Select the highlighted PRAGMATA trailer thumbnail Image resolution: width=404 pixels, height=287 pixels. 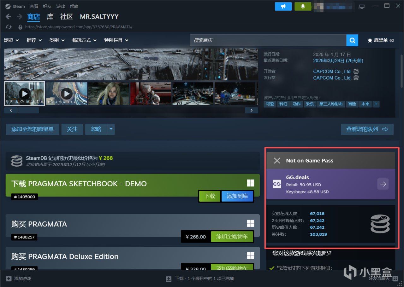[x=25, y=94]
